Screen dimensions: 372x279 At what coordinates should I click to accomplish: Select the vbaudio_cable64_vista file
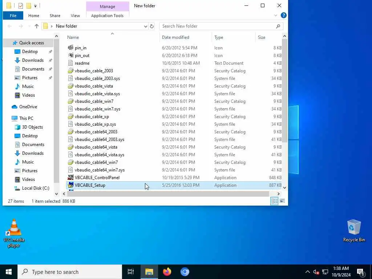96,147
